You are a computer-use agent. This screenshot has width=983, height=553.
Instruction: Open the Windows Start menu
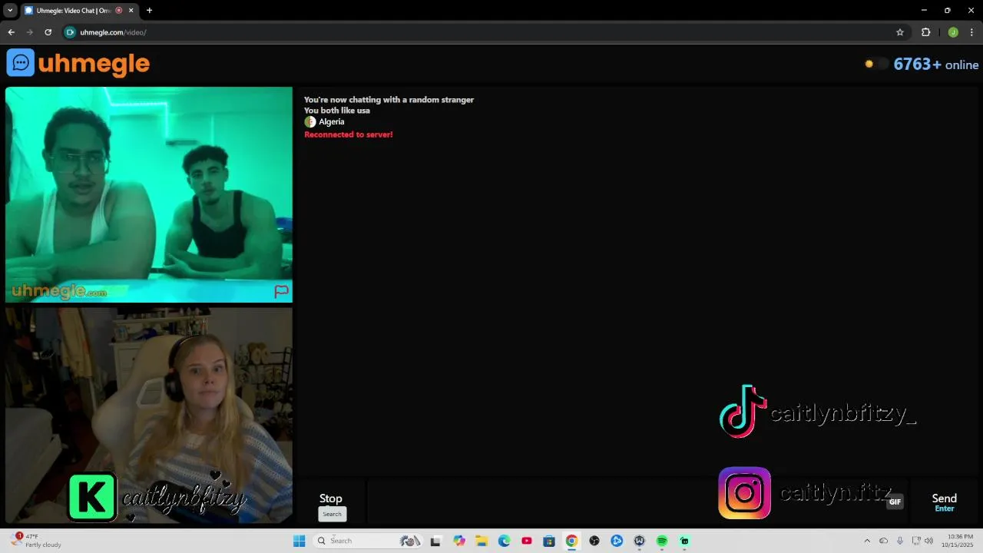coord(299,541)
